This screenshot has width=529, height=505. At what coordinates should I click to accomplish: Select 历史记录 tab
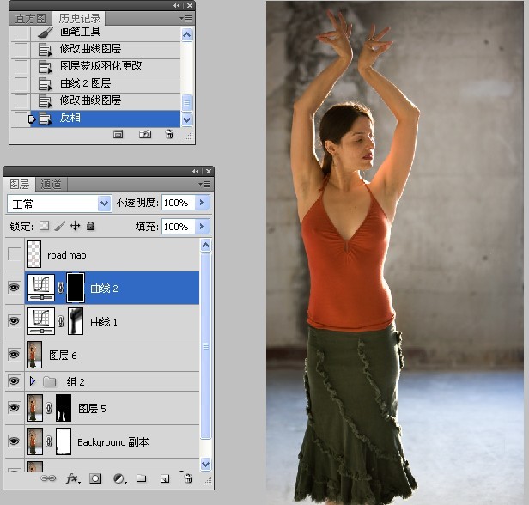80,19
